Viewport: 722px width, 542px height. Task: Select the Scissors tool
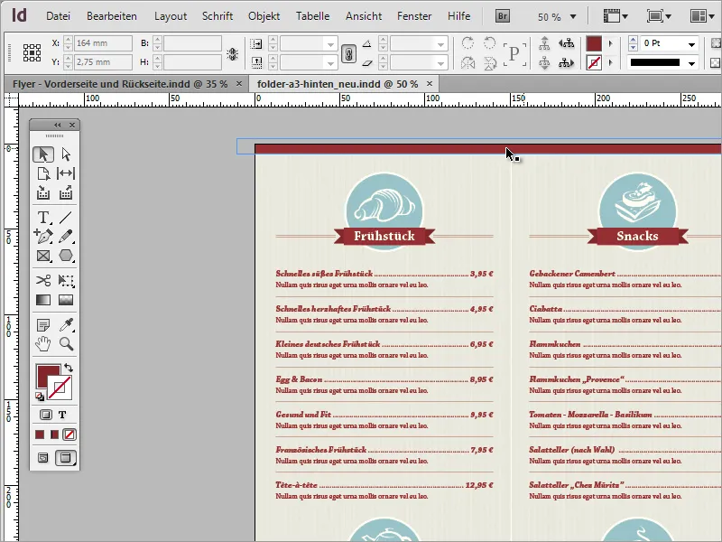click(43, 280)
